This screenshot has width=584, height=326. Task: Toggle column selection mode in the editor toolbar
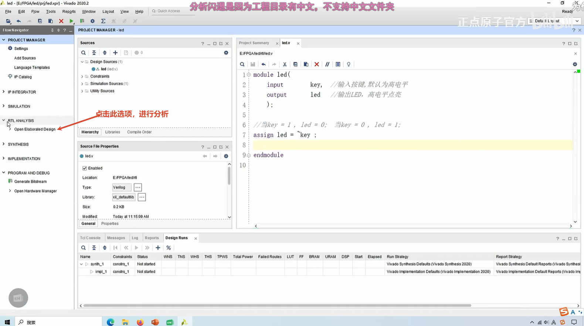click(x=338, y=64)
